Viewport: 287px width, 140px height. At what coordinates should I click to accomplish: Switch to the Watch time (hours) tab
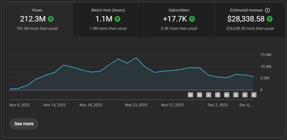(x=108, y=20)
